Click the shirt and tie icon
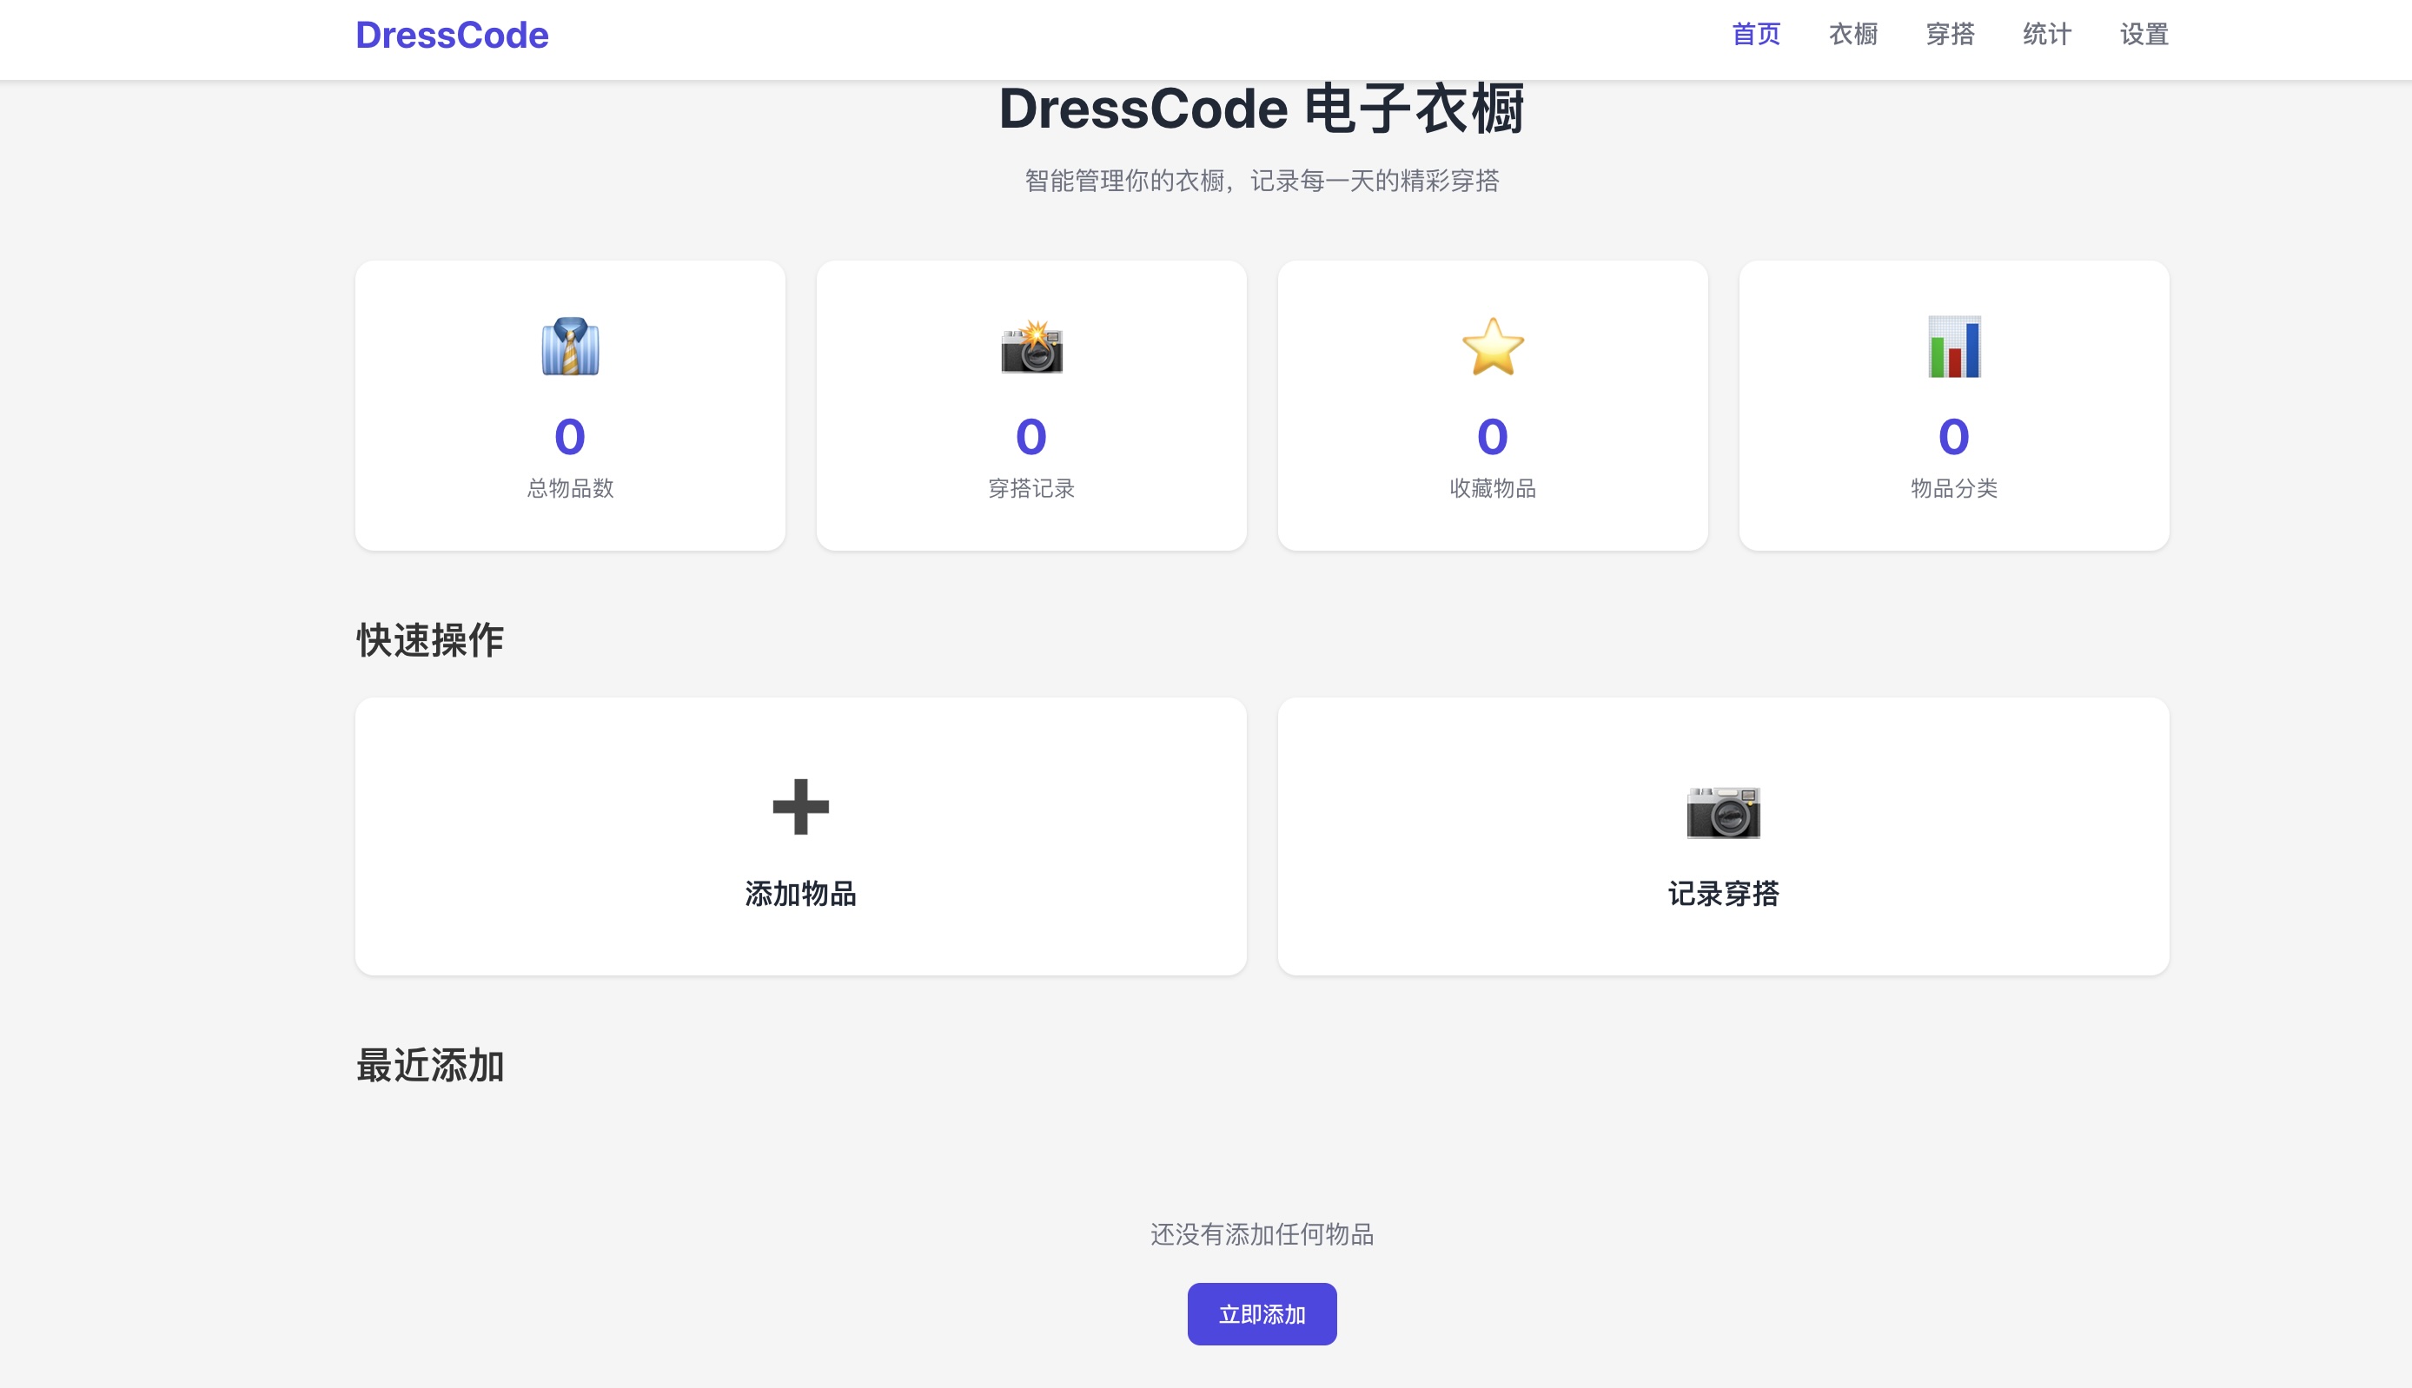 pyautogui.click(x=570, y=347)
